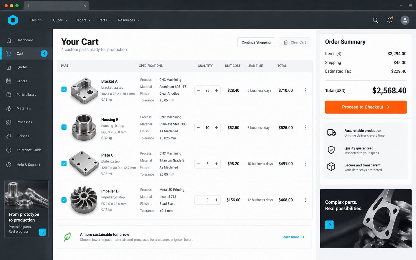416x260 pixels.
Task: Open Materials in the sidebar
Action: pyautogui.click(x=26, y=108)
